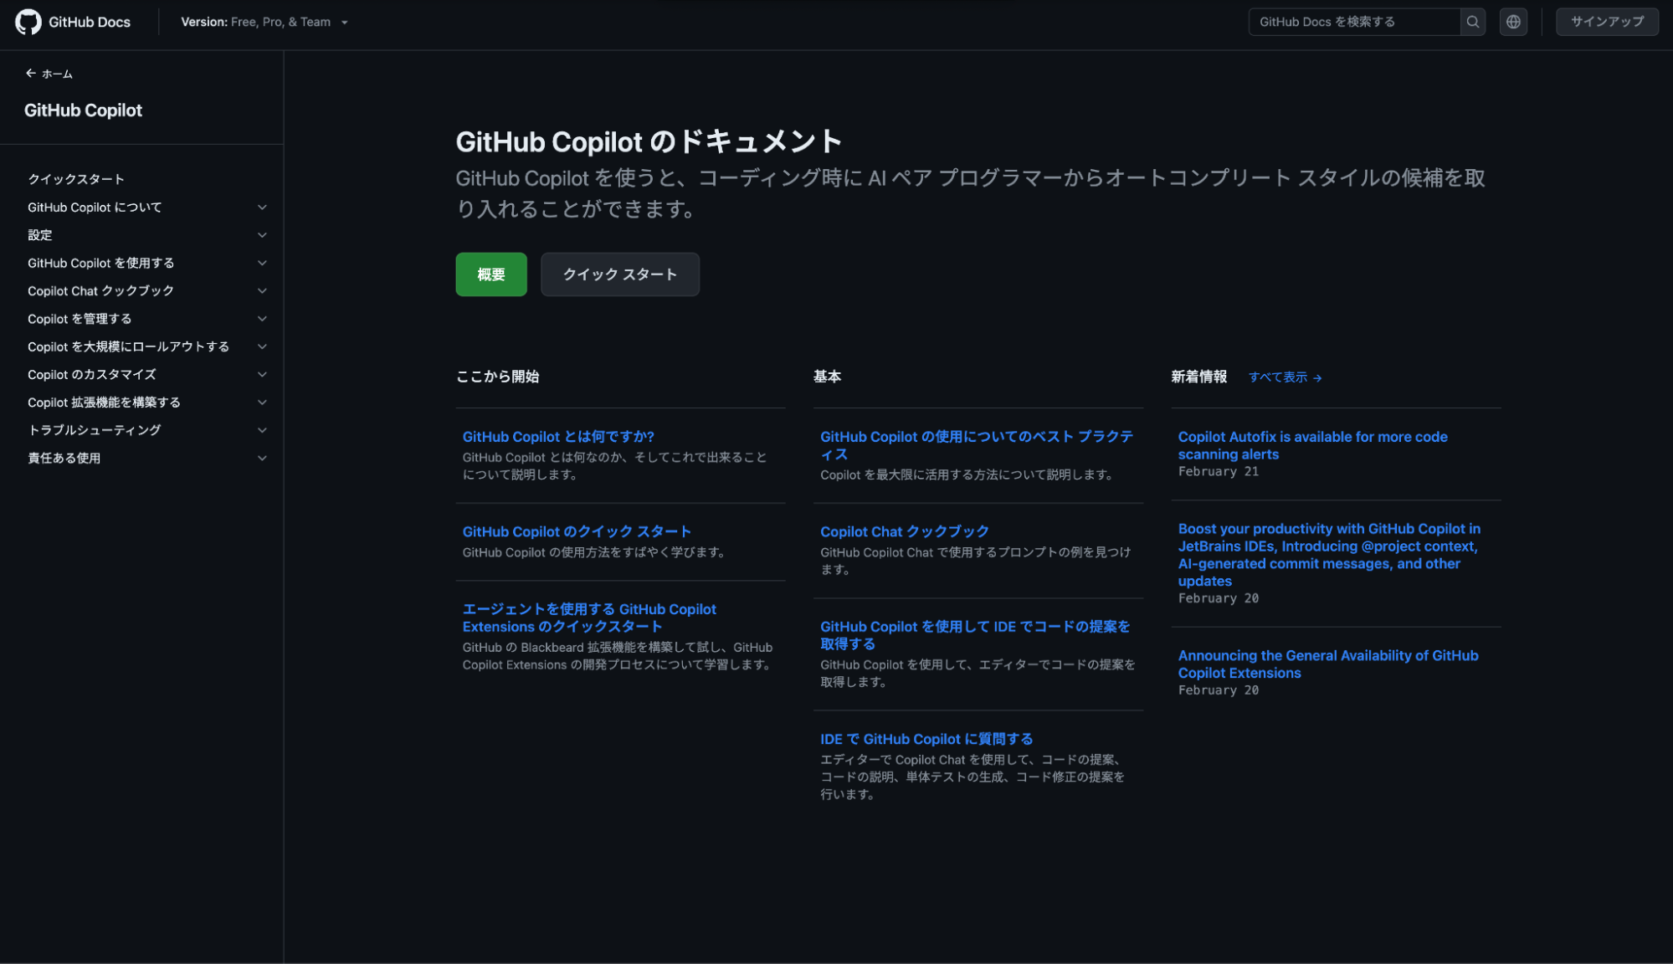Click the クイック スタート button

point(620,274)
